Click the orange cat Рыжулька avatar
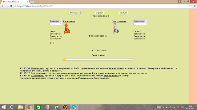 (x=67, y=28)
